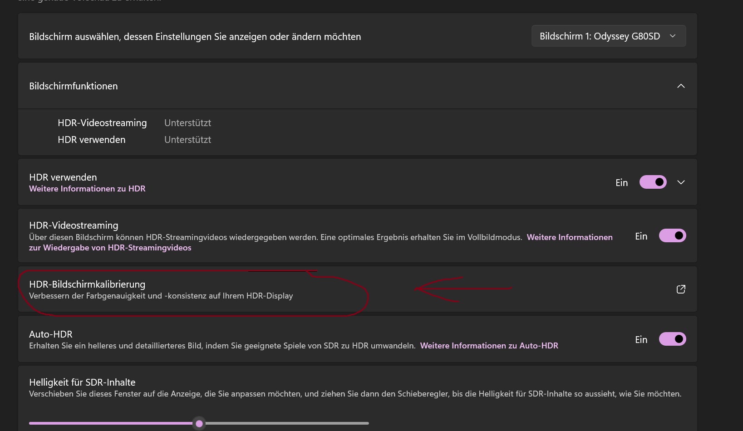
Task: Collapse the Bildschirmfunktionen section
Action: pyautogui.click(x=680, y=86)
